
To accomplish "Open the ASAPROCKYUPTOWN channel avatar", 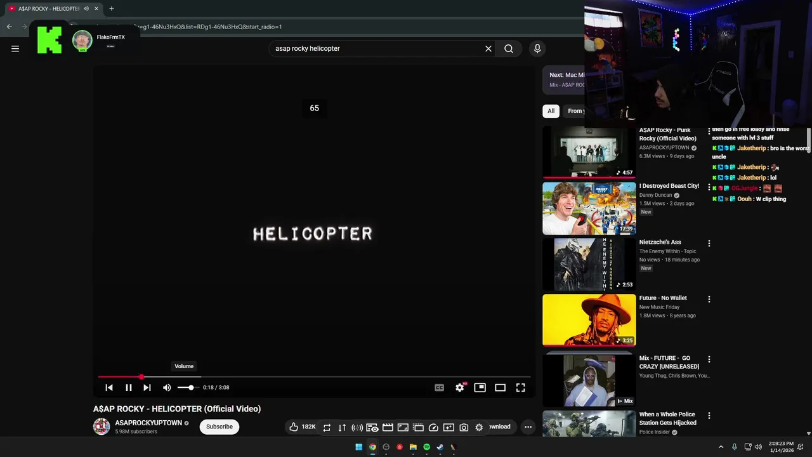I will click(101, 427).
